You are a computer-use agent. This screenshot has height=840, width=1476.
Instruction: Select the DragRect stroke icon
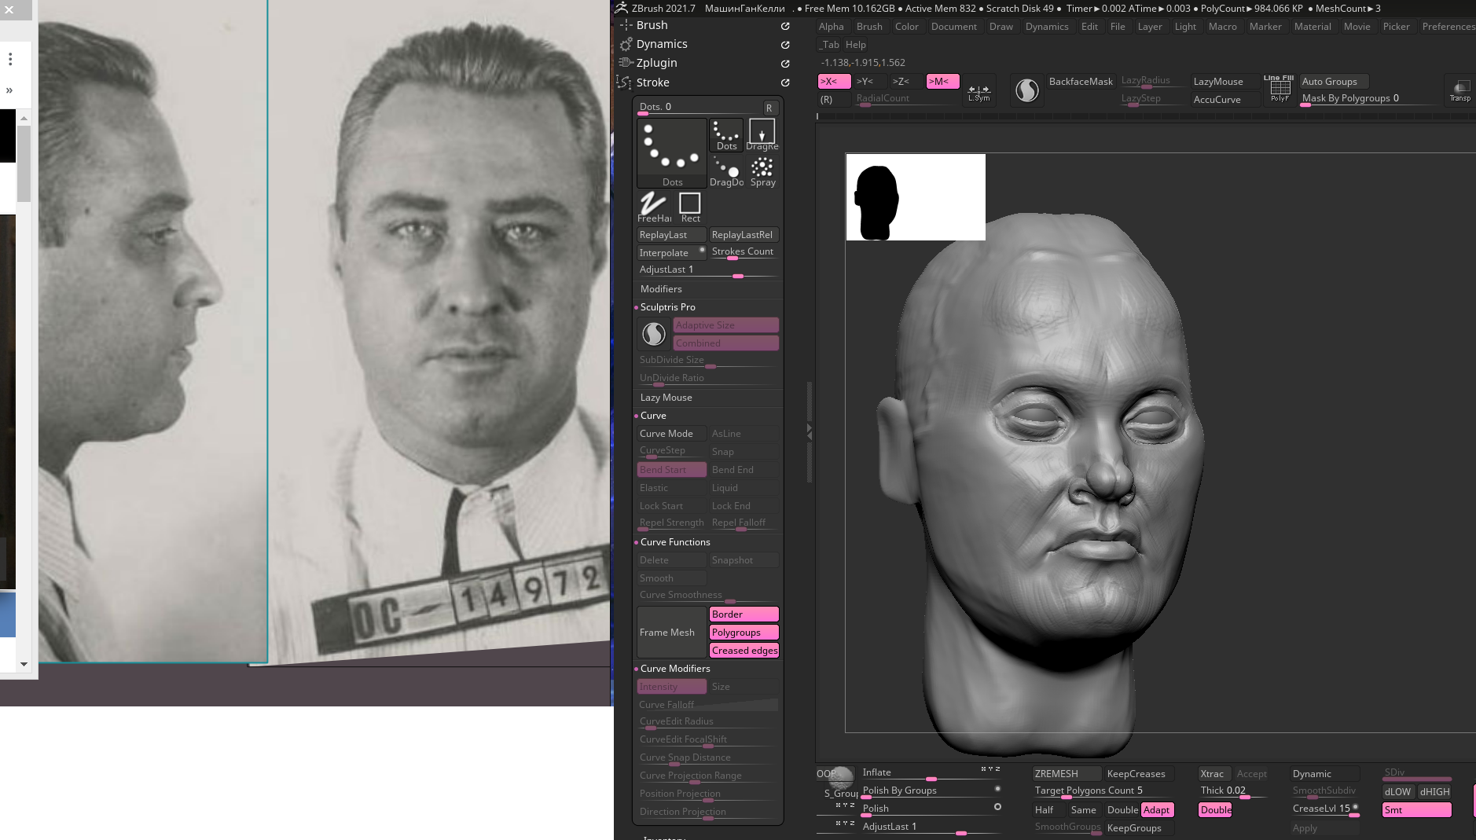tap(762, 135)
